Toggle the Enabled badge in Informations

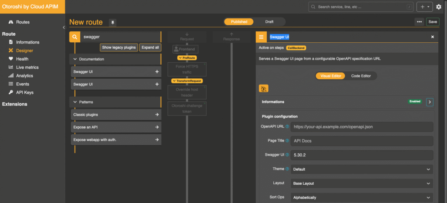click(415, 101)
